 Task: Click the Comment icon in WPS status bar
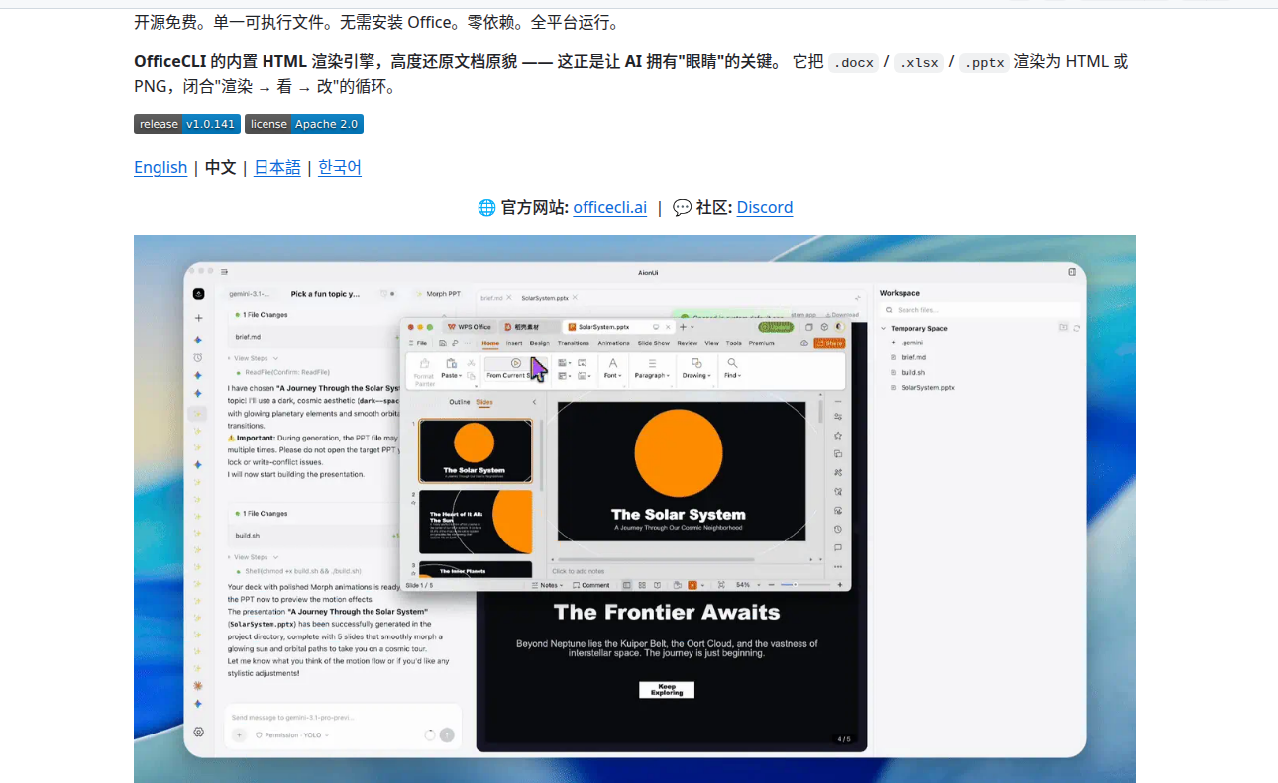click(590, 585)
